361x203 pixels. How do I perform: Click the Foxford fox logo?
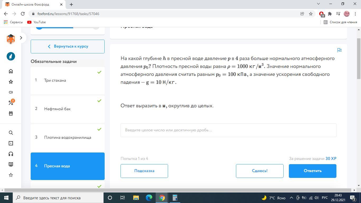click(x=11, y=39)
